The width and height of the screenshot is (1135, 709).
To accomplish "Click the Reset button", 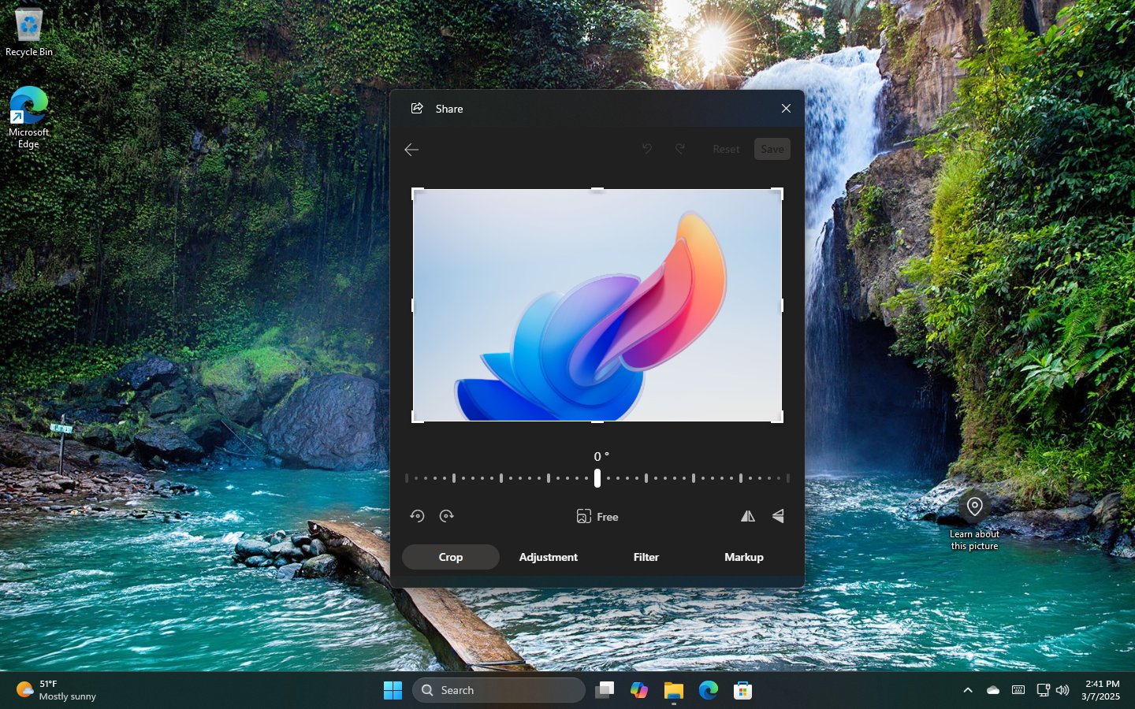I will click(725, 149).
